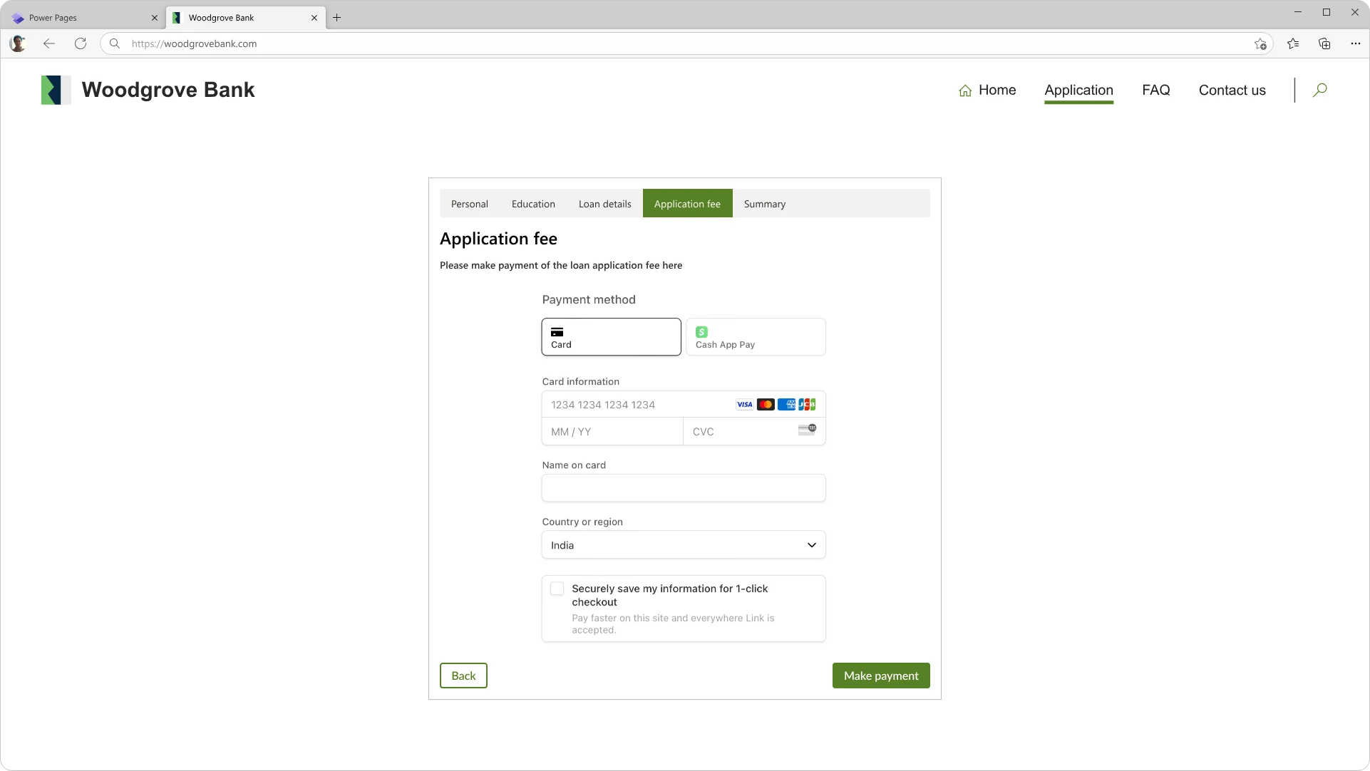This screenshot has width=1370, height=771.
Task: Select the Card radio option
Action: click(x=611, y=336)
